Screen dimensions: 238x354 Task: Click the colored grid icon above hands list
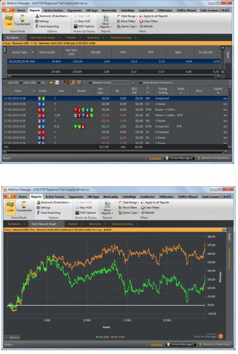coord(66,82)
